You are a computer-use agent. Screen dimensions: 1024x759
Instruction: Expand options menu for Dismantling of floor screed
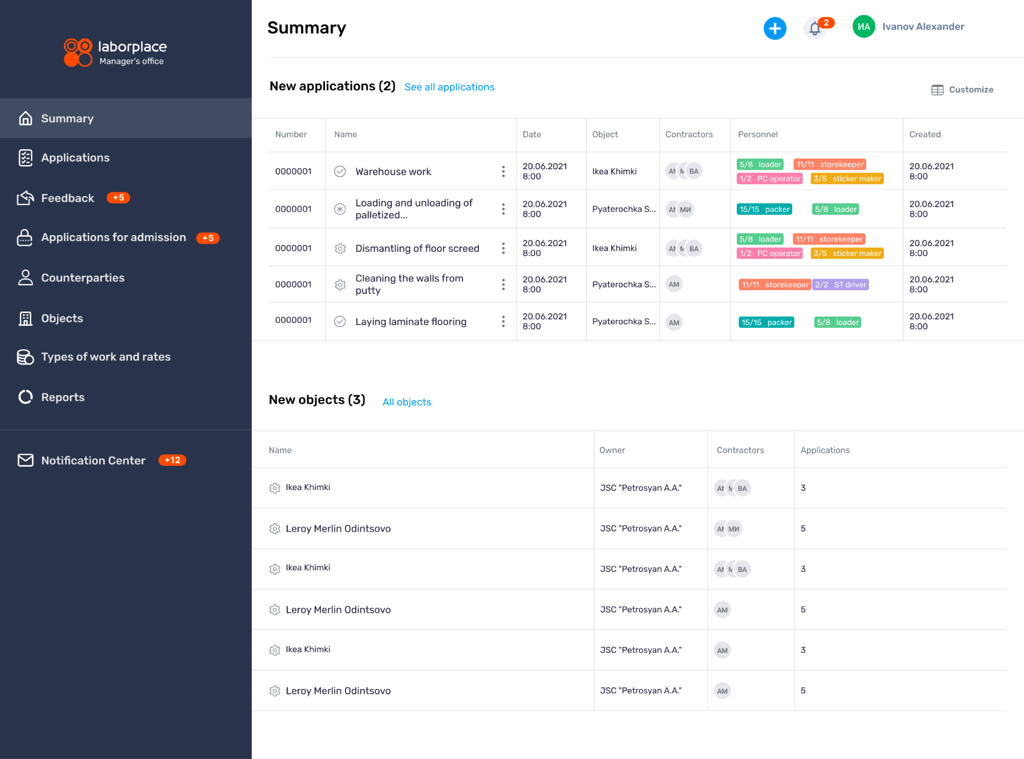click(503, 249)
